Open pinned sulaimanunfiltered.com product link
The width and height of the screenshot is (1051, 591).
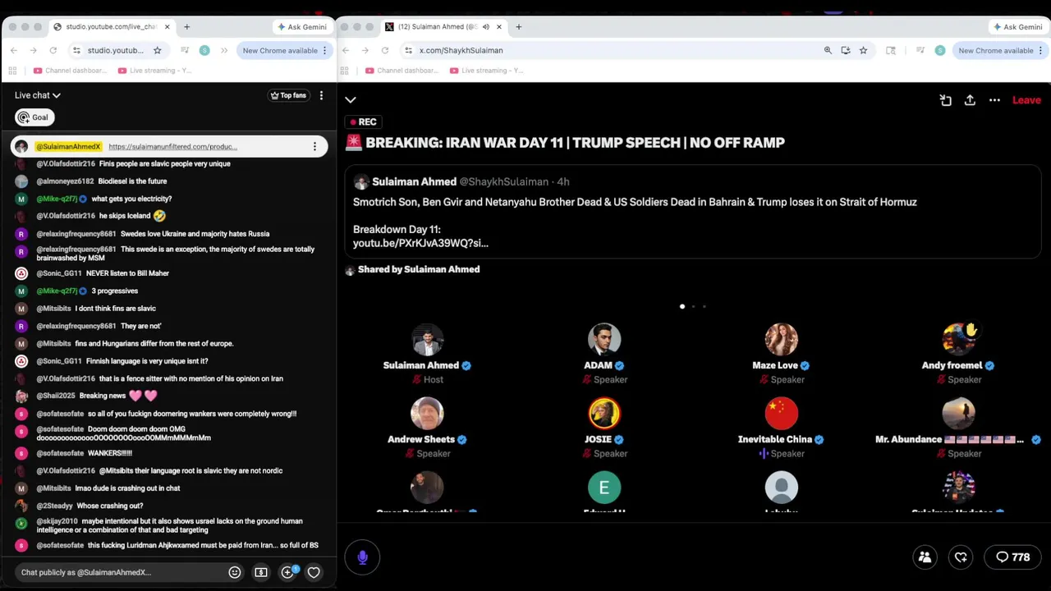(x=172, y=146)
